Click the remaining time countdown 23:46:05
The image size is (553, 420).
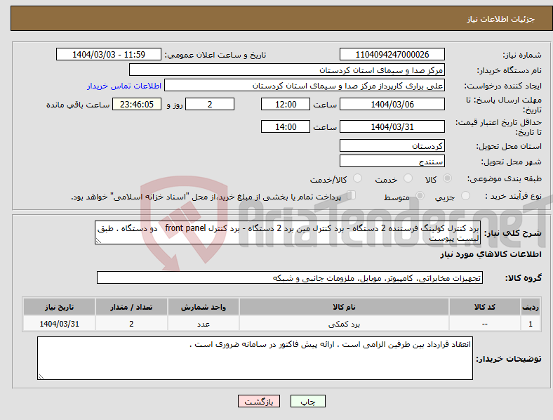pos(137,104)
